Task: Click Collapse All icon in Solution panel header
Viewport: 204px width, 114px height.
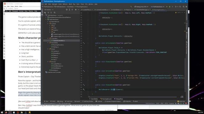Action: coord(72,9)
